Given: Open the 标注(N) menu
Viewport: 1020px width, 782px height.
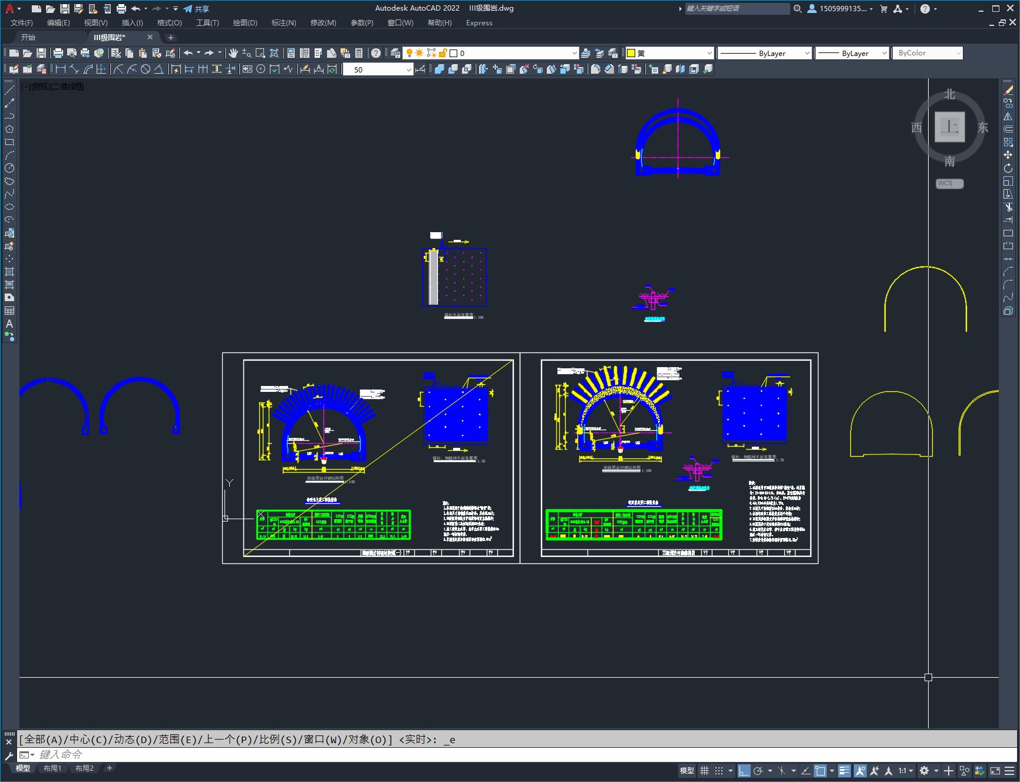Looking at the screenshot, I should [x=283, y=23].
